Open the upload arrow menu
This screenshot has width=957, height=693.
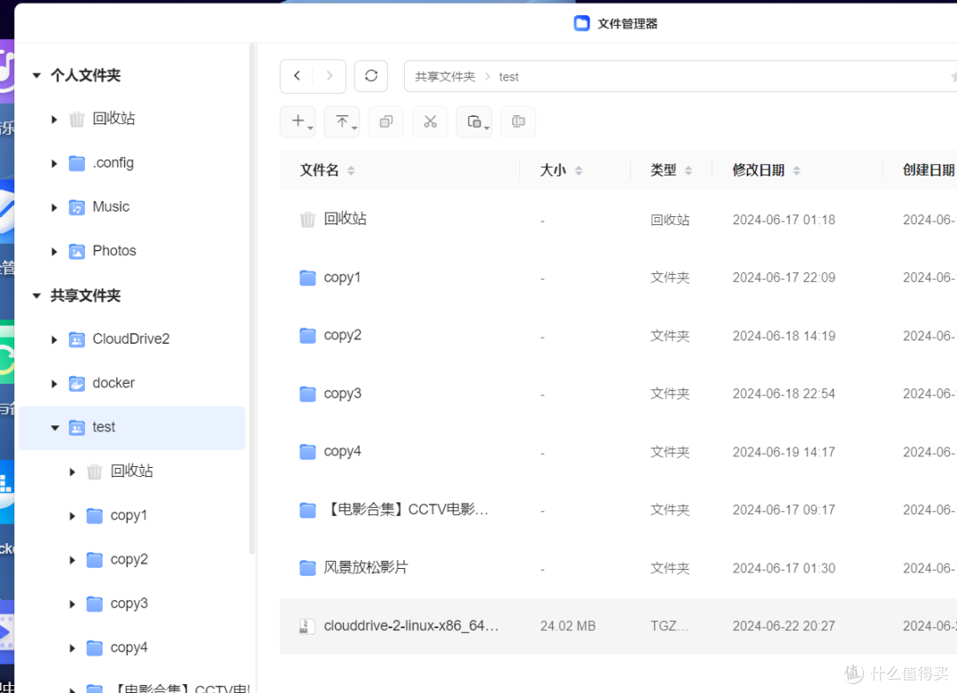[x=342, y=121]
